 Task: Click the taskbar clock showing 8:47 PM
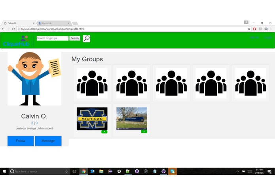pos(260,171)
